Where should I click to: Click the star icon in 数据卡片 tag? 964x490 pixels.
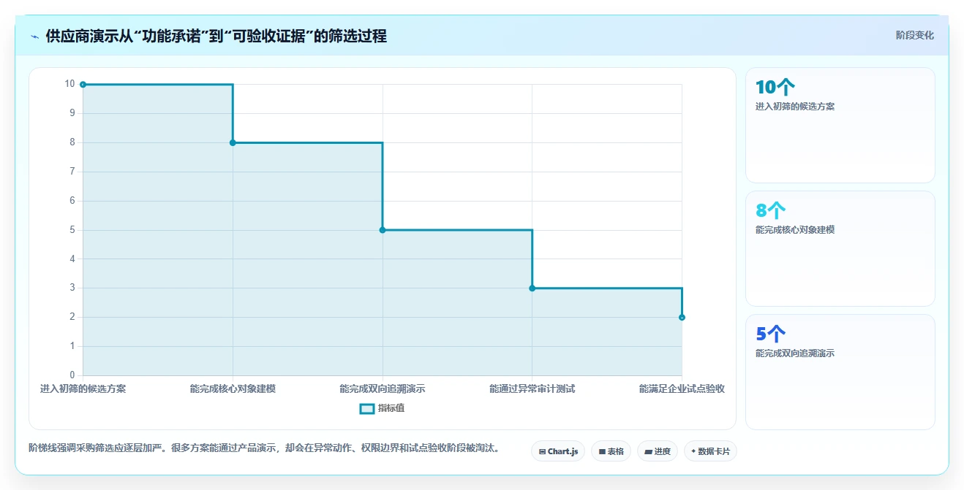click(693, 451)
